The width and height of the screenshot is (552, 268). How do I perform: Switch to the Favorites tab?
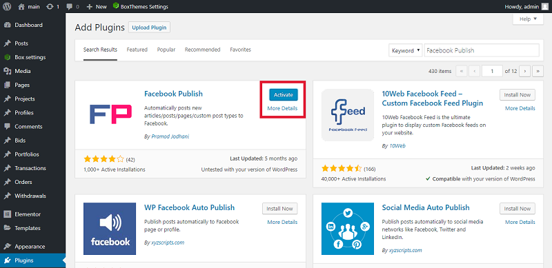pos(240,50)
